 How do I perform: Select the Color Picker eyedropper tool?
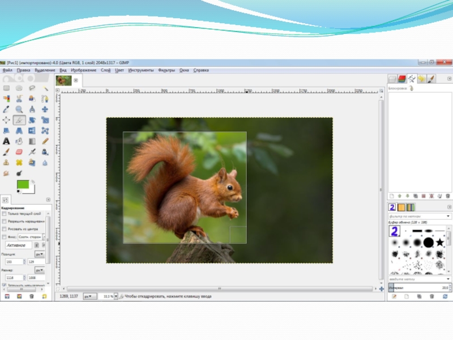pos(6,109)
